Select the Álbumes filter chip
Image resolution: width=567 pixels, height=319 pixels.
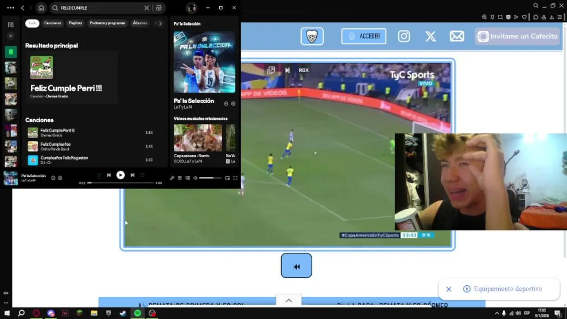[x=140, y=23]
